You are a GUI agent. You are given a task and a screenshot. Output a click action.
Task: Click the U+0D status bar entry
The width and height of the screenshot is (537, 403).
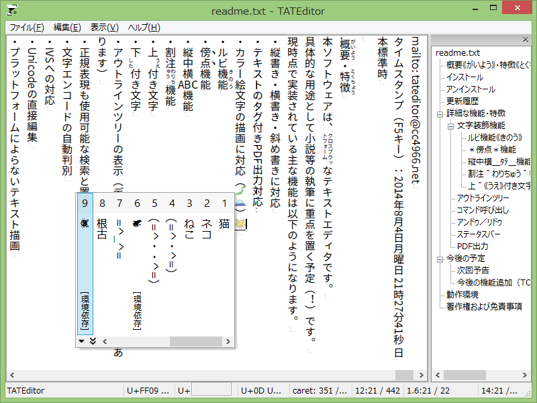[261, 391]
